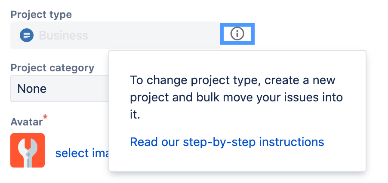Click tooltip line starting 'To change project type'
Viewport: 388px width, 183px height.
click(233, 80)
